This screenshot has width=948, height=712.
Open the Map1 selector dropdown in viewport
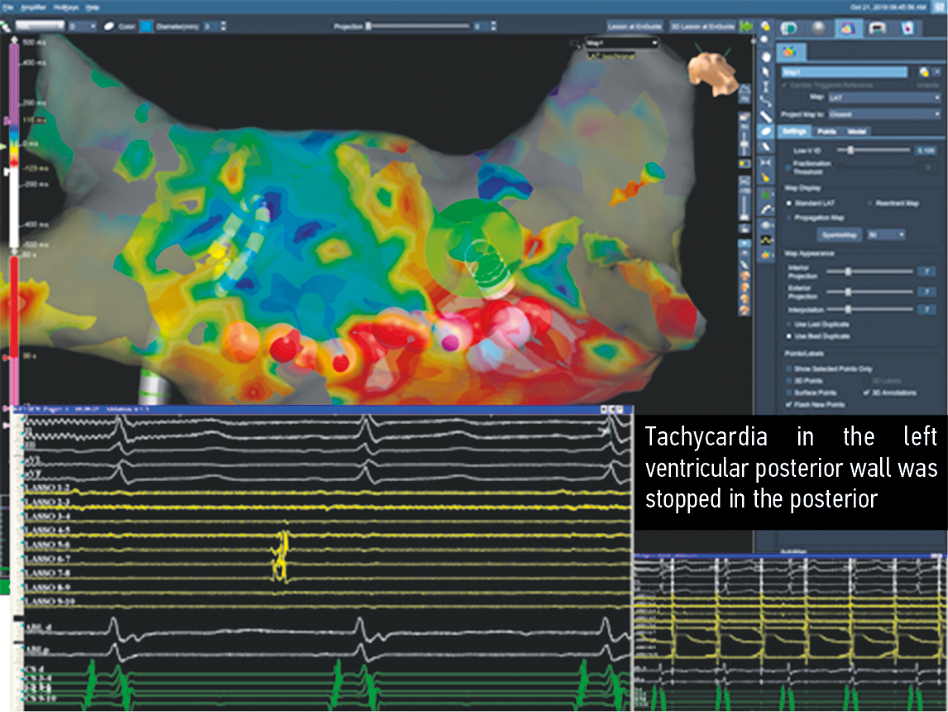[x=621, y=42]
